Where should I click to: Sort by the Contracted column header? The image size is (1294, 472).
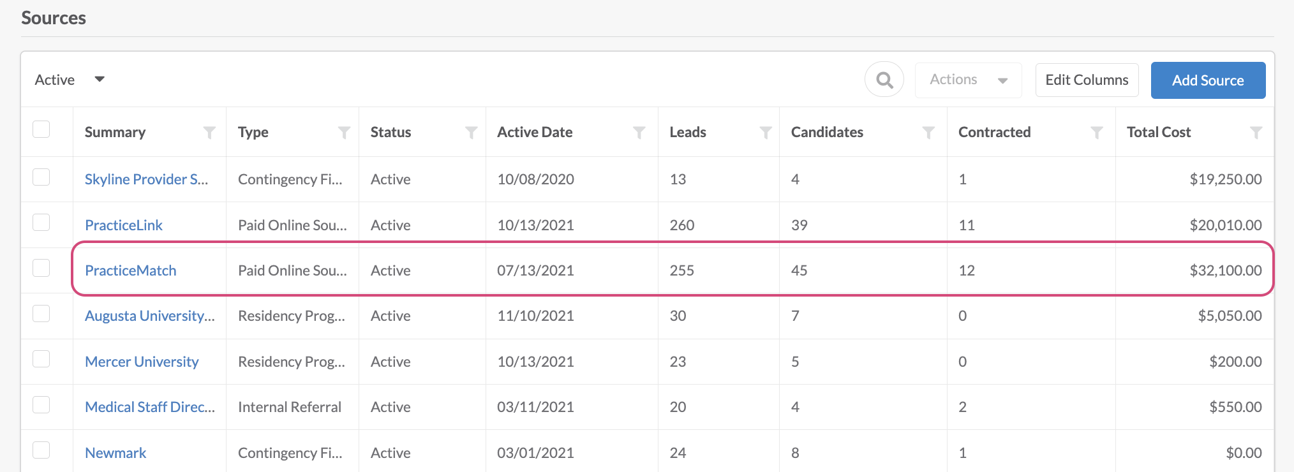pos(994,132)
